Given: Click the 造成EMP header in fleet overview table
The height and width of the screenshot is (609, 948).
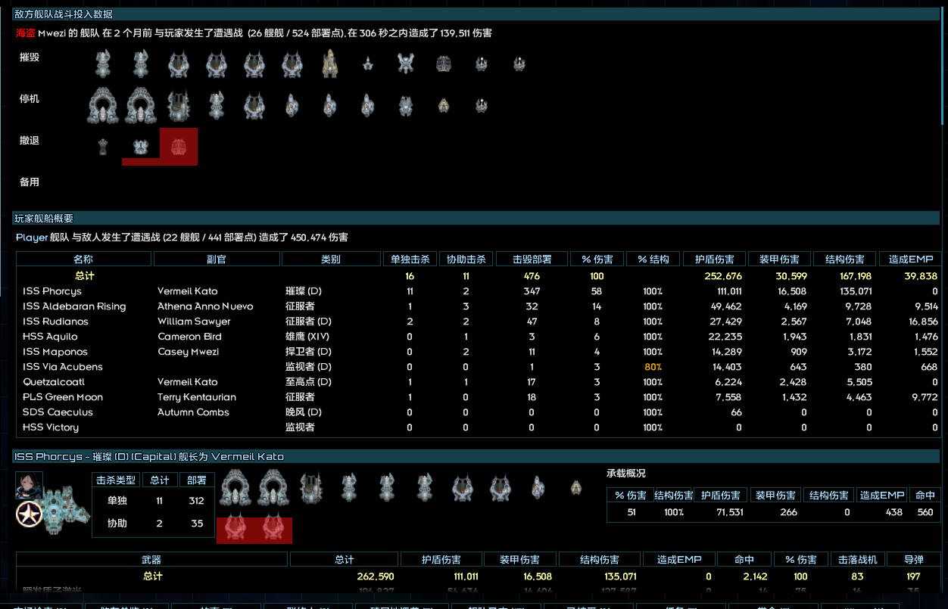Looking at the screenshot, I should (909, 259).
